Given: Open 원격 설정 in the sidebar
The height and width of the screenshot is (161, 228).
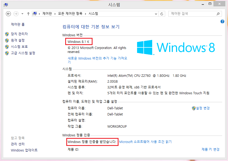Looking at the screenshot, I should coord(18,40).
